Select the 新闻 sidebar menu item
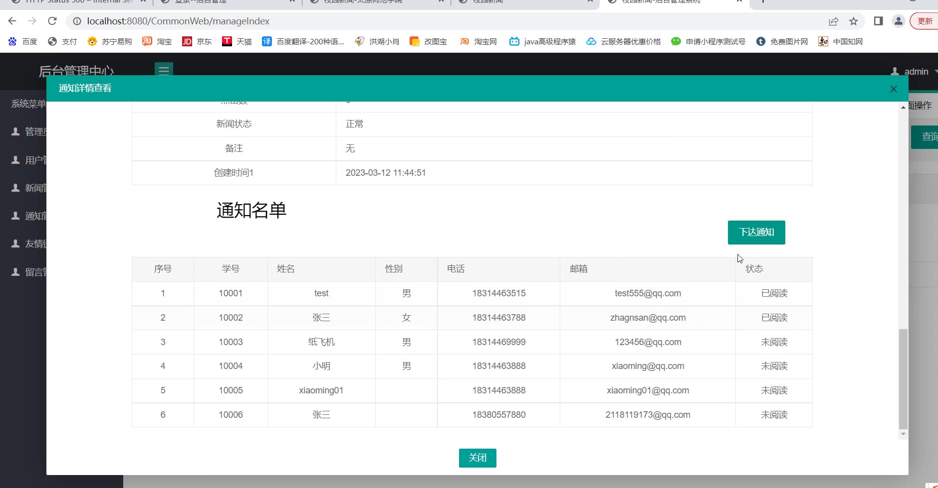This screenshot has height=488, width=938. click(28, 188)
